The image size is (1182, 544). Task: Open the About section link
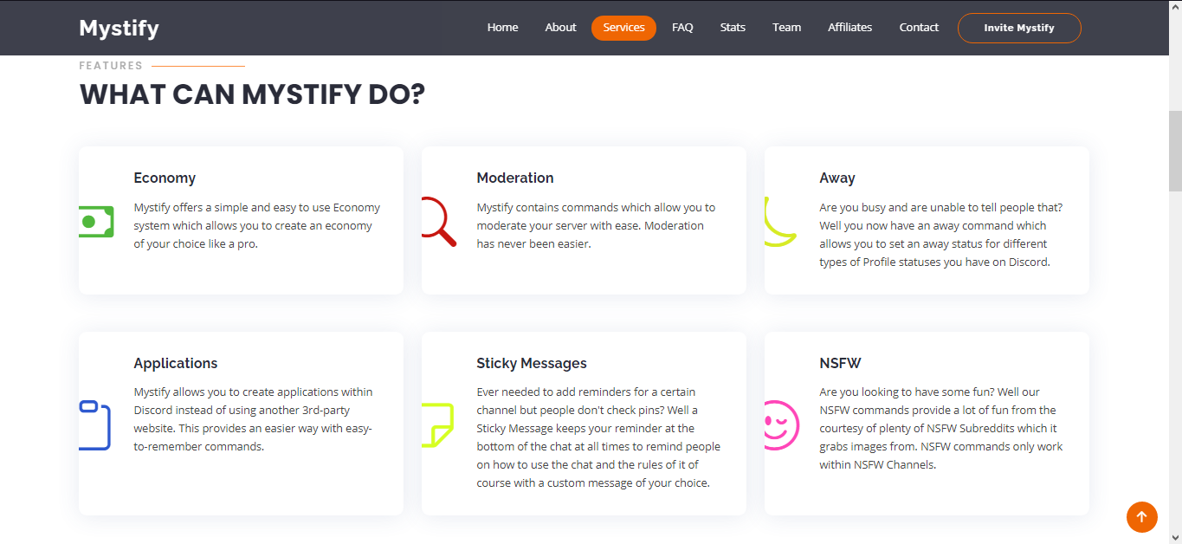coord(560,28)
